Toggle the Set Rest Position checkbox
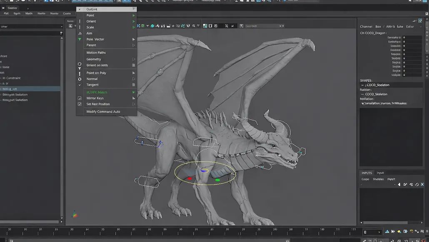429x242 pixels. coord(80,104)
